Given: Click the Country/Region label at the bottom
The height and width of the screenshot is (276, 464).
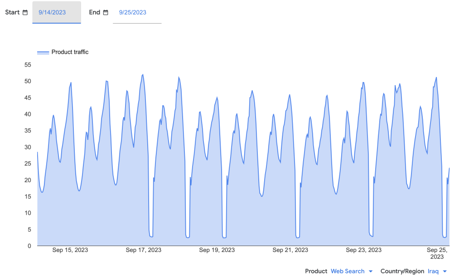Looking at the screenshot, I should pyautogui.click(x=402, y=271).
